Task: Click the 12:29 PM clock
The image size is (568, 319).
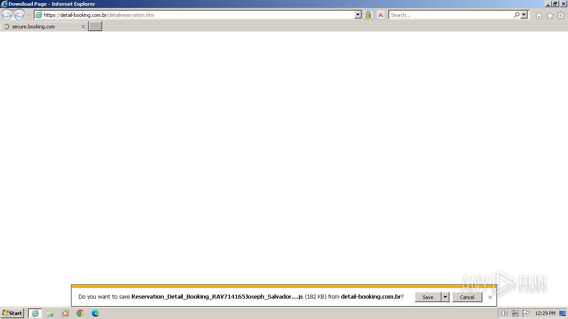Action: [x=545, y=313]
